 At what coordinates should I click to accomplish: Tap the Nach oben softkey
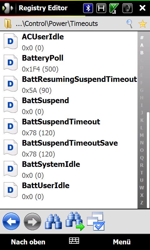(x=28, y=242)
